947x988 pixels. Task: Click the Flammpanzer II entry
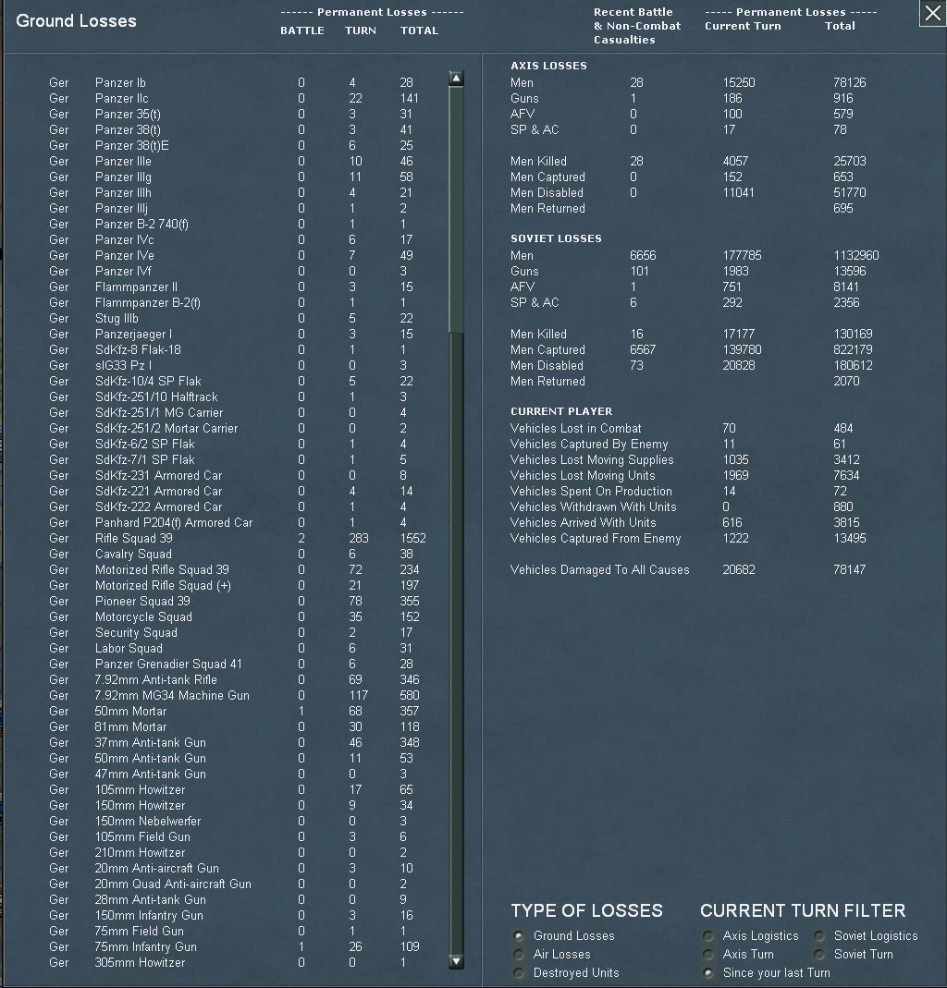(x=136, y=287)
